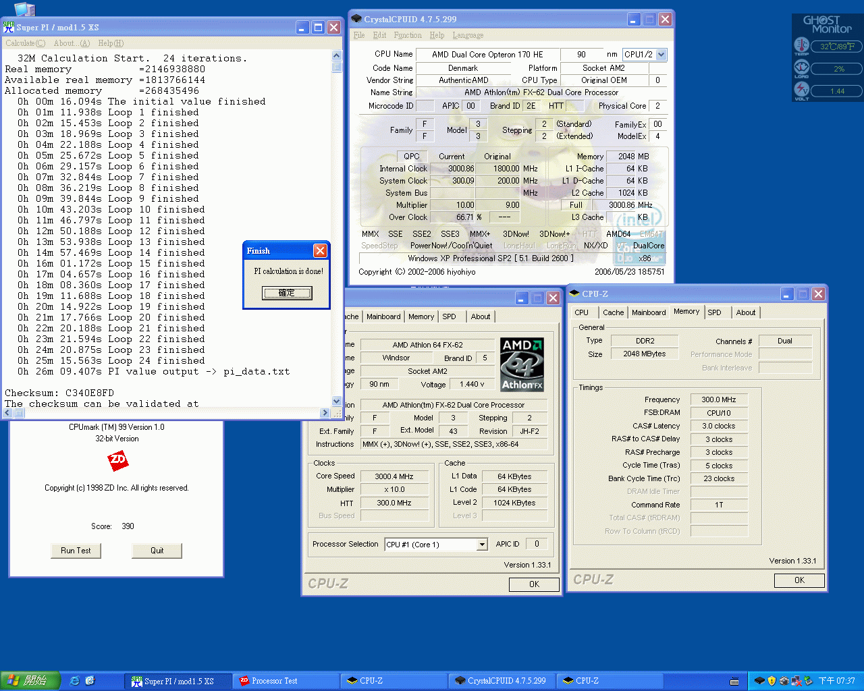Viewport: 864px width, 691px height.
Task: Click the Super PI title bar icon
Action: click(x=9, y=27)
